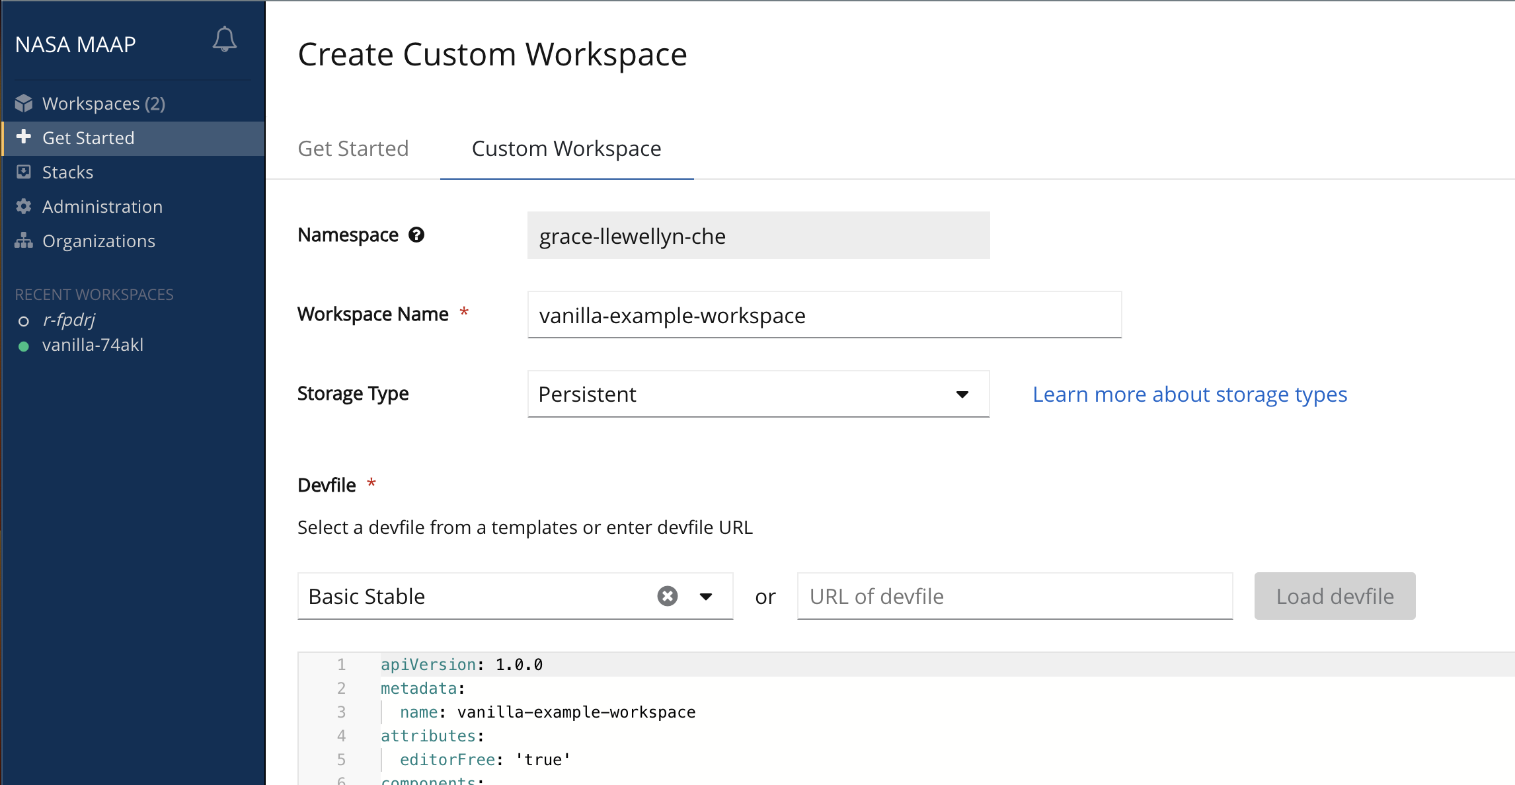The height and width of the screenshot is (785, 1515).
Task: Click the Namespace field grace-llewellyn-che
Action: click(x=758, y=235)
